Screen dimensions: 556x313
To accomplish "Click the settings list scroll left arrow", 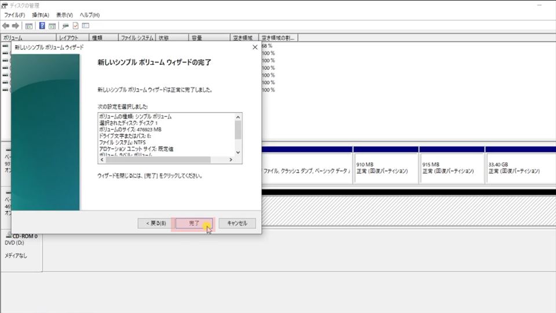I will coord(102,160).
